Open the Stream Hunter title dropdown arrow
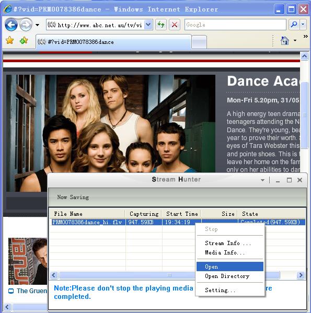The image size is (311, 313). (x=263, y=180)
